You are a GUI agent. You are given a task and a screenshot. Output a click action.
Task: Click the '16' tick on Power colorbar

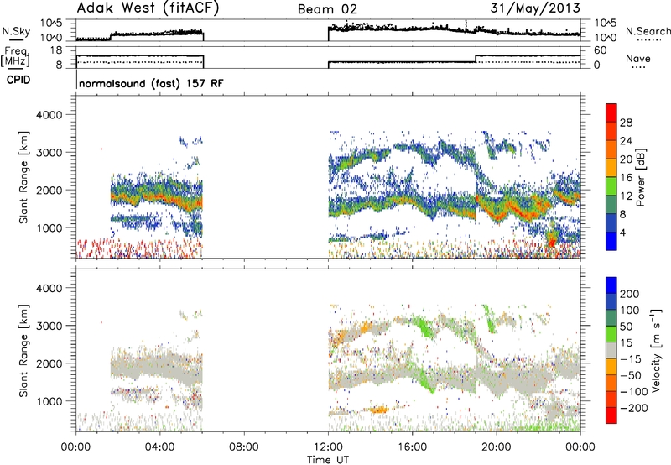(626, 178)
